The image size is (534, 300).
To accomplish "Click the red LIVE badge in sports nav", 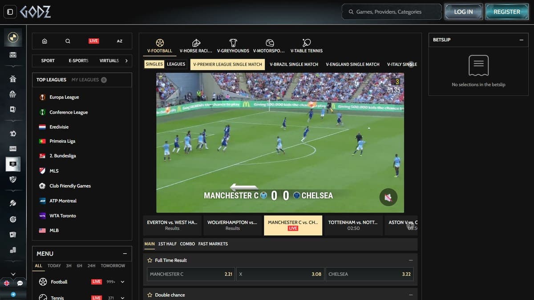I will point(93,41).
